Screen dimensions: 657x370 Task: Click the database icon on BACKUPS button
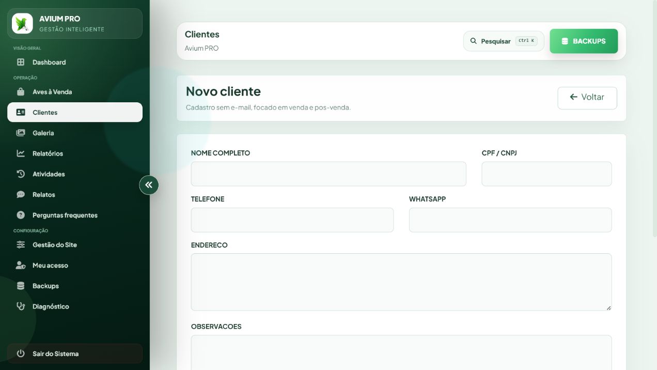coord(565,41)
